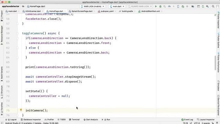Click the analysis checkmark above editor scrollbar
Image resolution: width=220 pixels, height=124 pixels.
coord(215,15)
